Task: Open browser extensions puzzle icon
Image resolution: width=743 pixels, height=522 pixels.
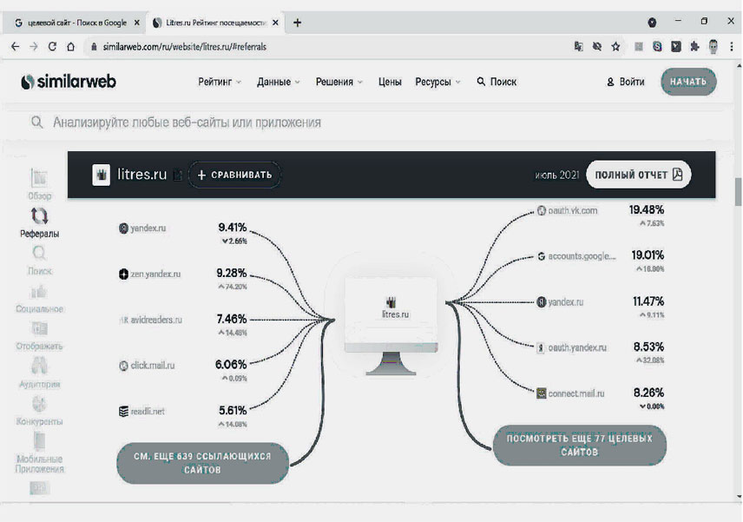Action: pos(694,46)
